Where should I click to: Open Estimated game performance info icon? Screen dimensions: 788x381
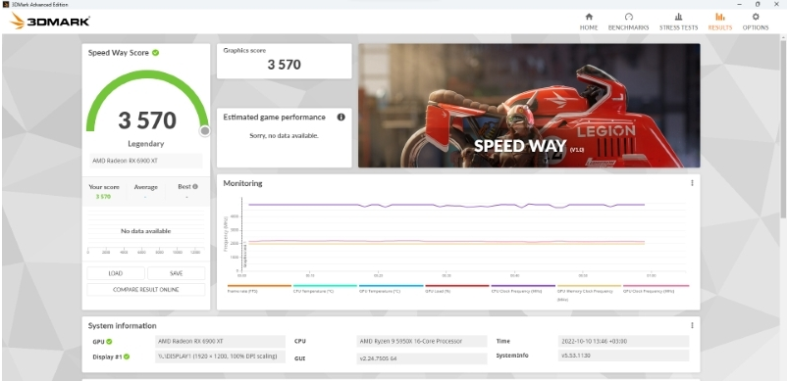(x=341, y=117)
